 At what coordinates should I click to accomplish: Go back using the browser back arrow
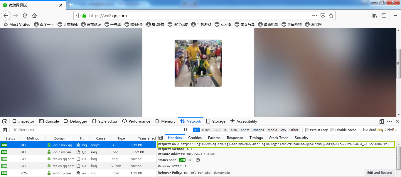point(6,16)
